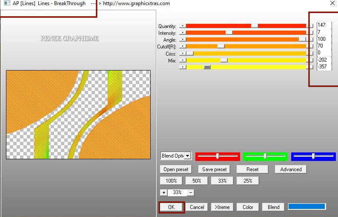Click Angle slider left arrow
338x217 pixels.
pyautogui.click(x=183, y=39)
